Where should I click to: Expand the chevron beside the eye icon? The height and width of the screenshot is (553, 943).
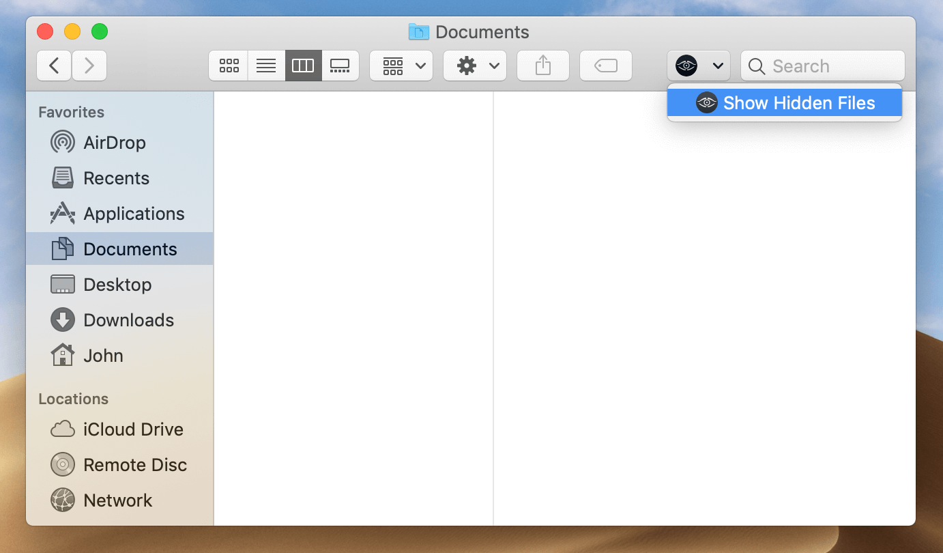(717, 66)
